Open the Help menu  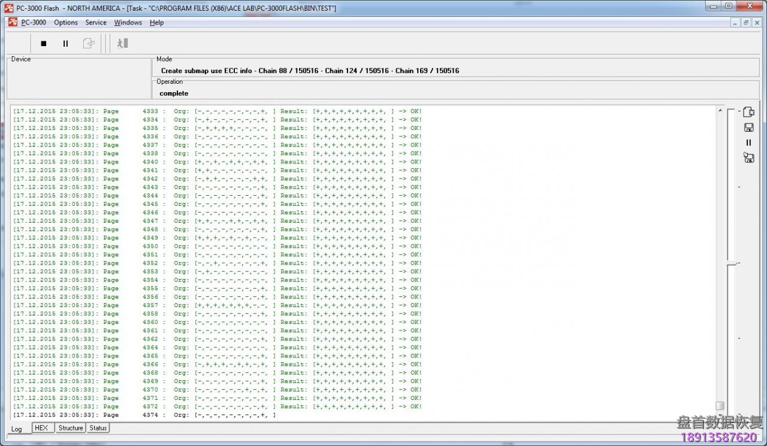156,23
